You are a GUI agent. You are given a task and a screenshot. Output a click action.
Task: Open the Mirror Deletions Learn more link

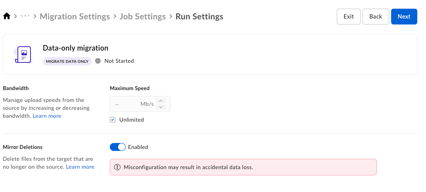click(x=80, y=167)
